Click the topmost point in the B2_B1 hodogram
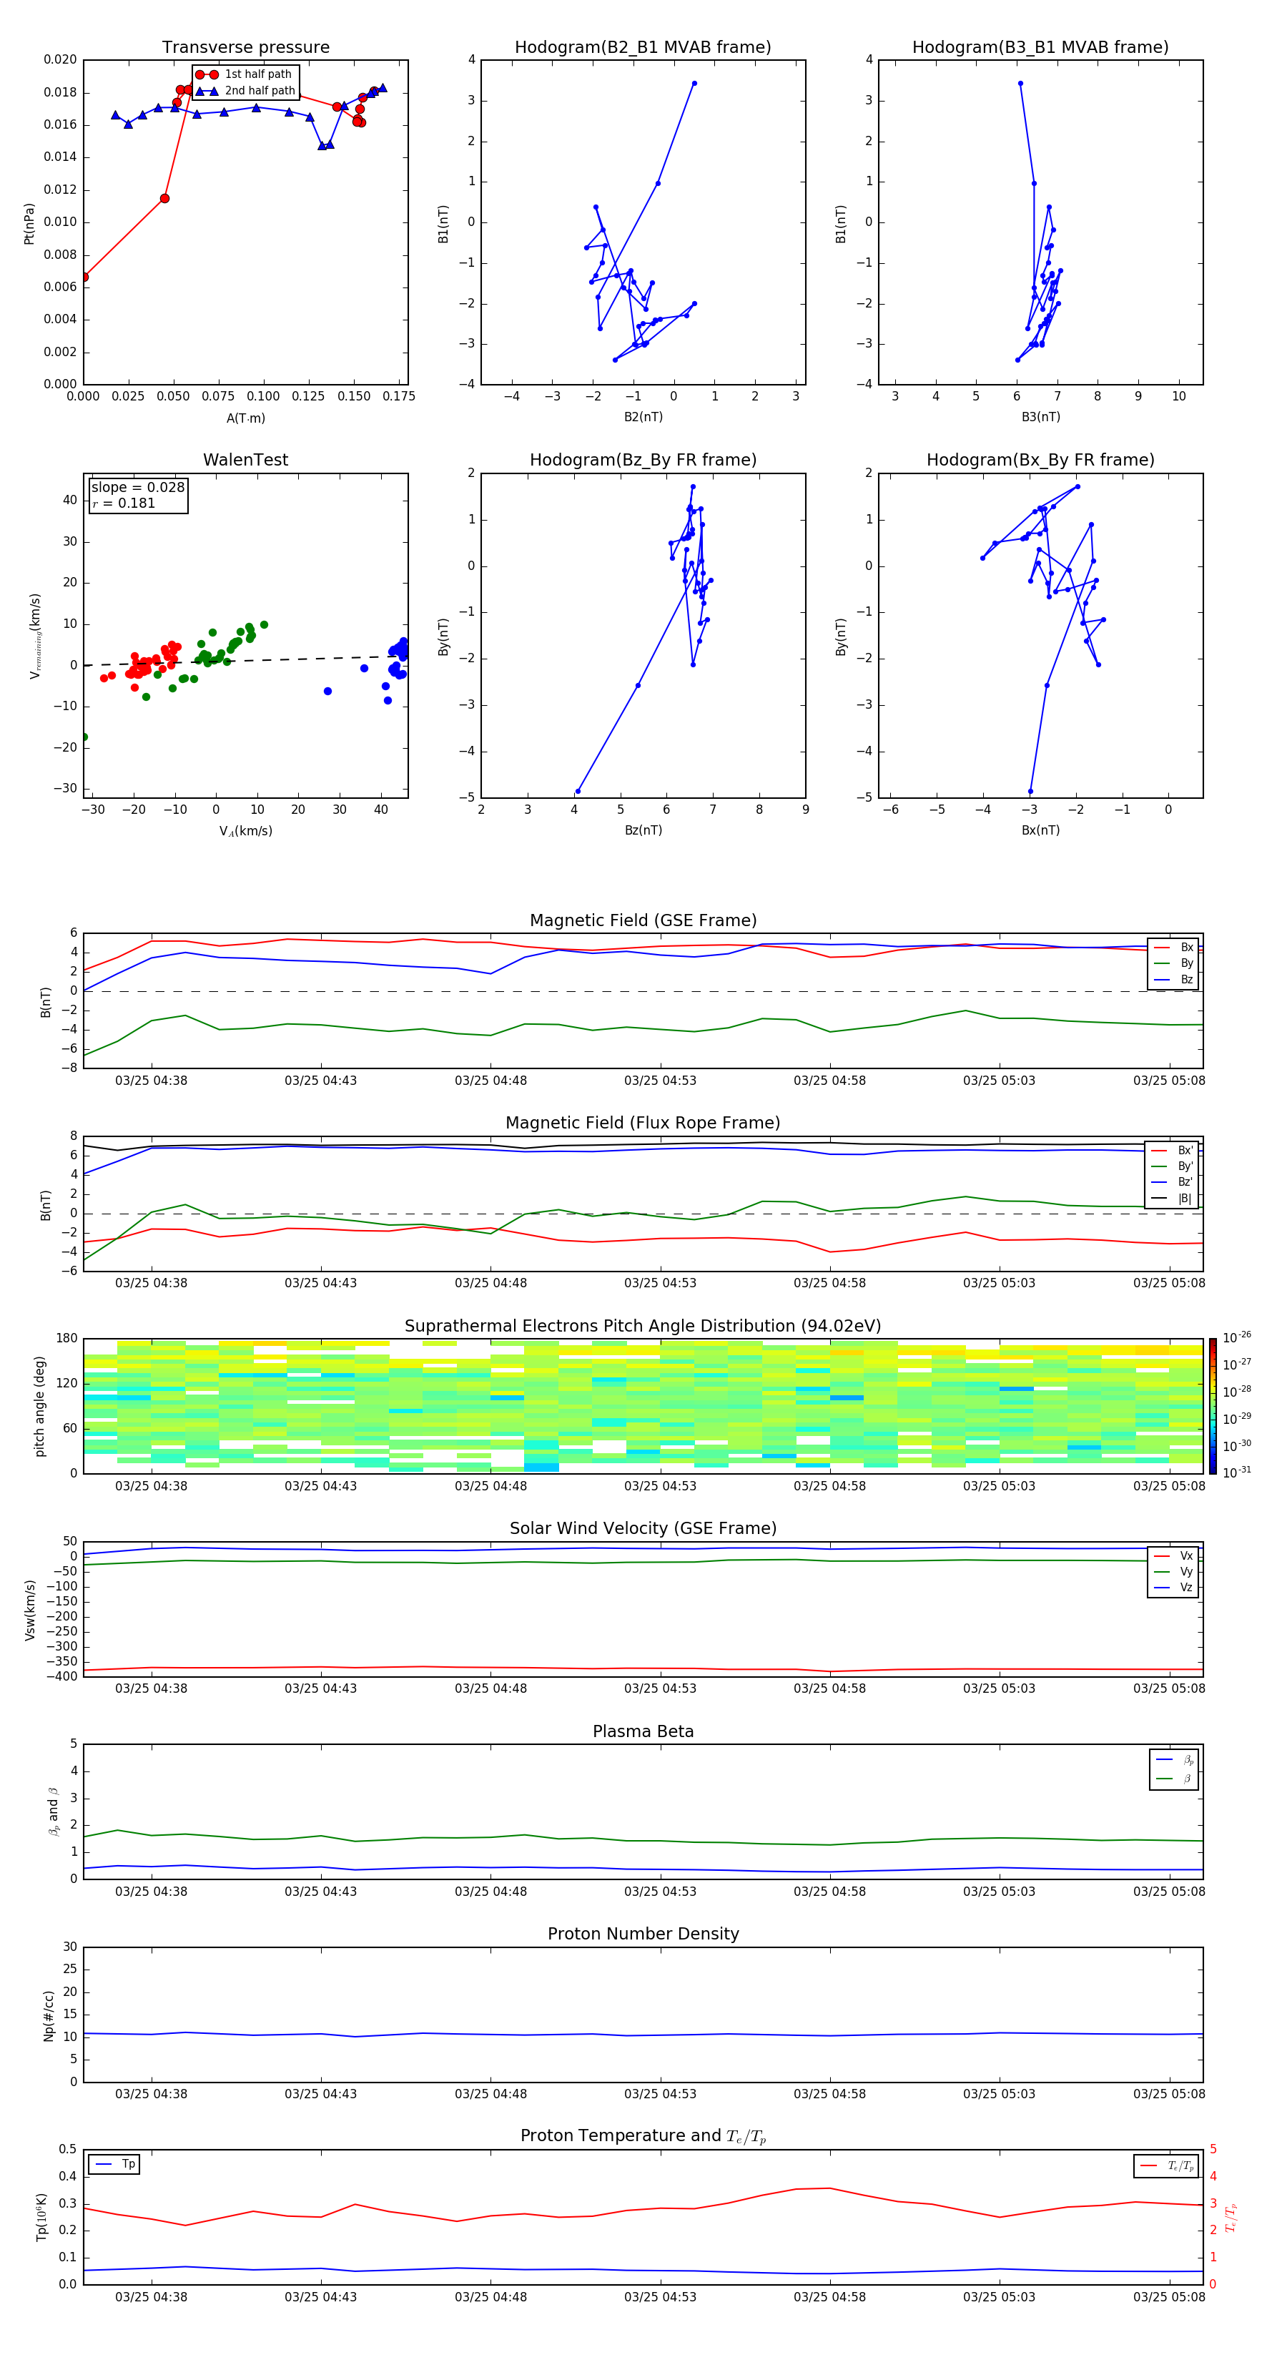Image resolution: width=1287 pixels, height=2360 pixels. click(x=694, y=84)
